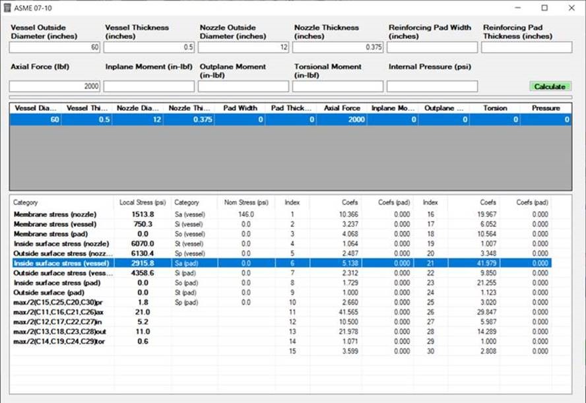Sort by Vessel Dia... column header
The width and height of the screenshot is (586, 403).
click(x=36, y=108)
